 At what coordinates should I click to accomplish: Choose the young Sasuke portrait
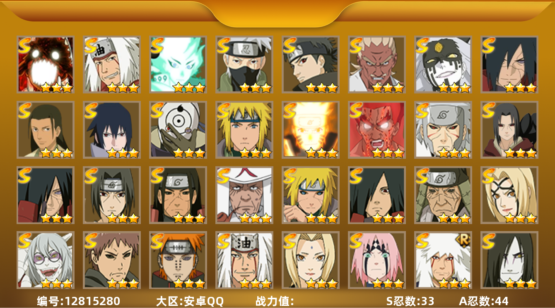(x=112, y=130)
